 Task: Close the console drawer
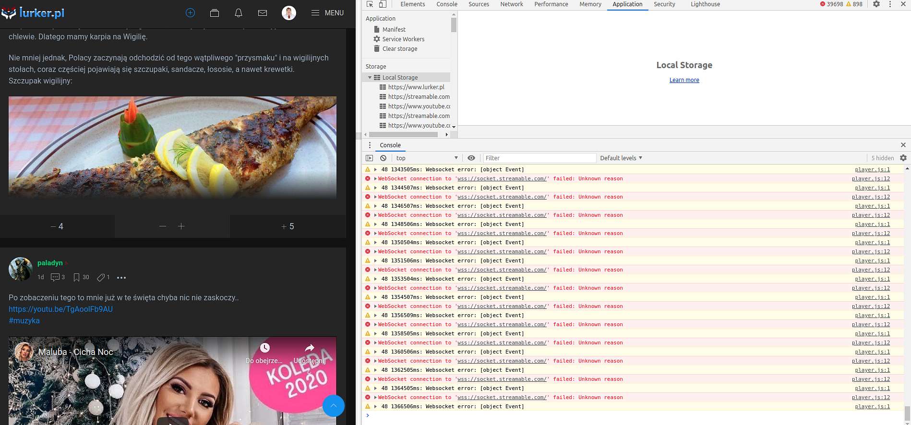click(x=903, y=145)
